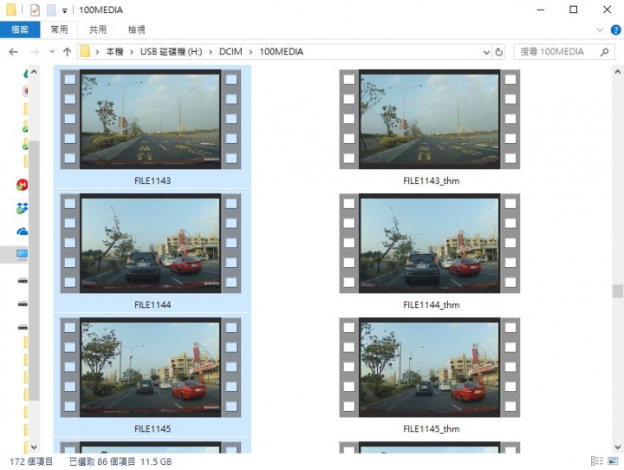
Task: Select This PC monitor icon in navigation pane
Action: tap(22, 254)
